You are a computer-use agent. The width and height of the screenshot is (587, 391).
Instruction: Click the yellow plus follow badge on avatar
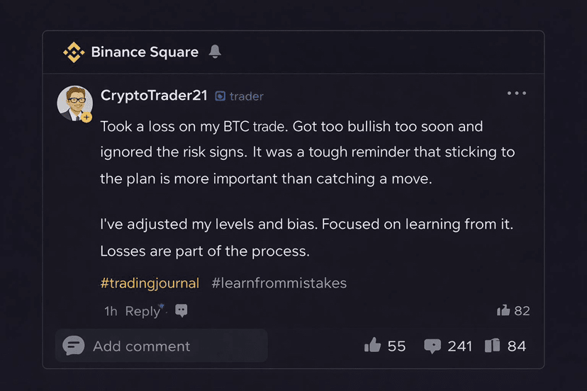[x=86, y=117]
